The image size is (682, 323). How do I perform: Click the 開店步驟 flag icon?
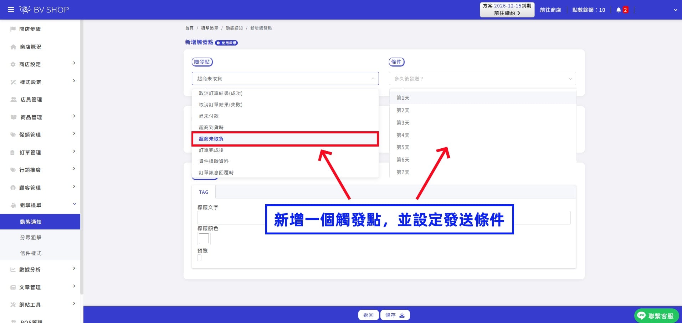(x=13, y=29)
